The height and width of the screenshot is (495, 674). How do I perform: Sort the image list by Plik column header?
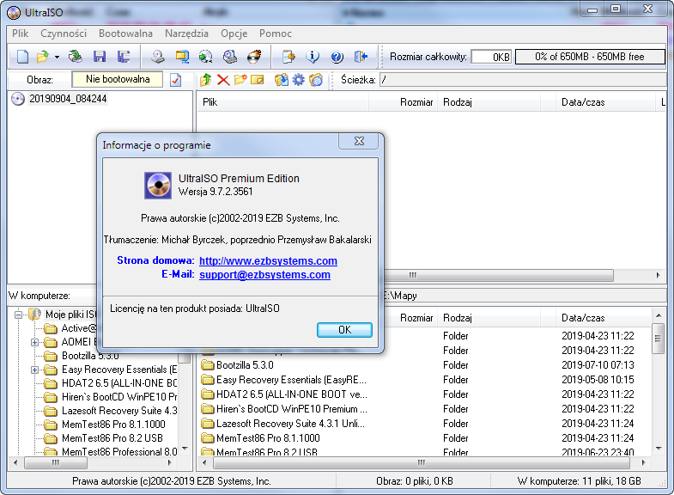tap(283, 102)
